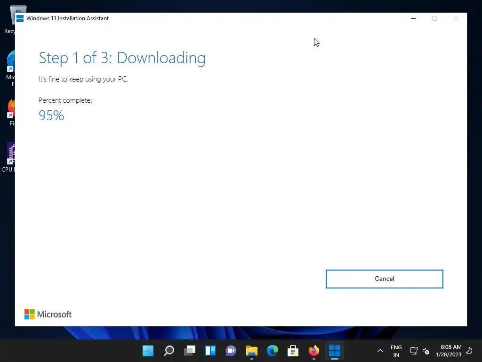Click the "Percent complete:" label
Image resolution: width=482 pixels, height=362 pixels.
pos(65,100)
